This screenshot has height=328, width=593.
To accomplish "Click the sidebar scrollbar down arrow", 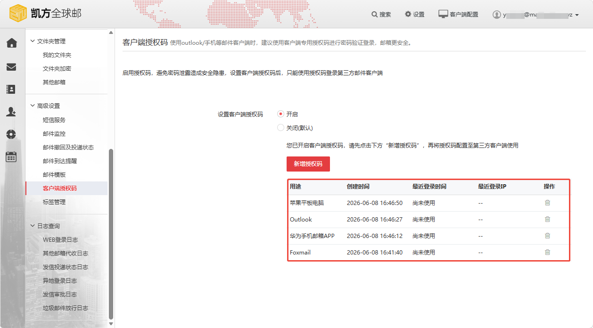I will click(111, 324).
